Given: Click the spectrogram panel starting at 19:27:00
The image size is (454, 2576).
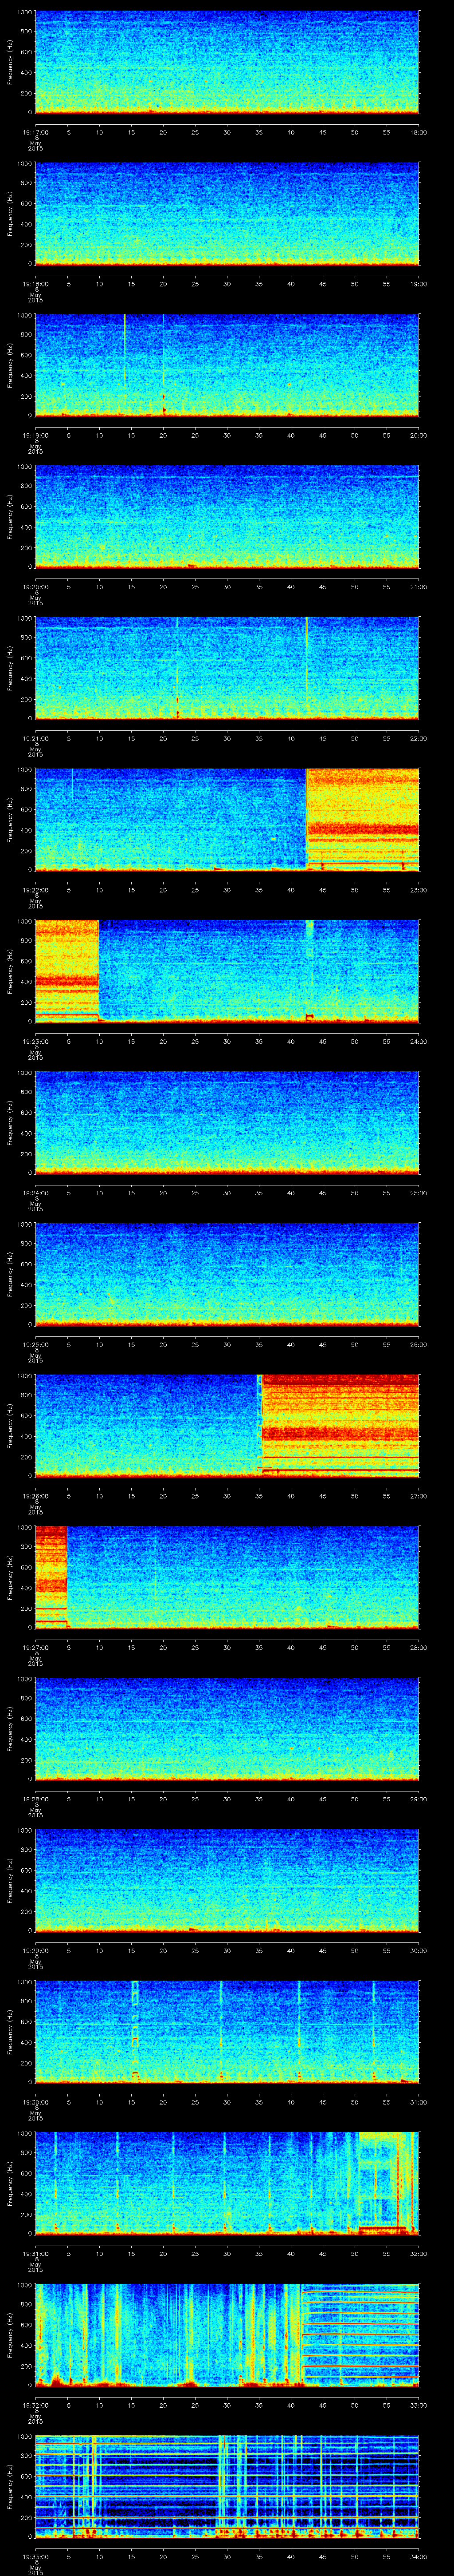Looking at the screenshot, I should click(227, 1576).
